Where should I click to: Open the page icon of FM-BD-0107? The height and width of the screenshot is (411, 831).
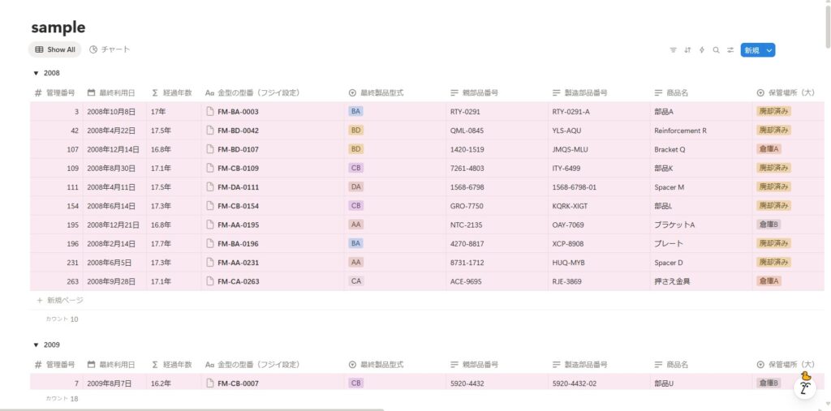[x=210, y=149]
